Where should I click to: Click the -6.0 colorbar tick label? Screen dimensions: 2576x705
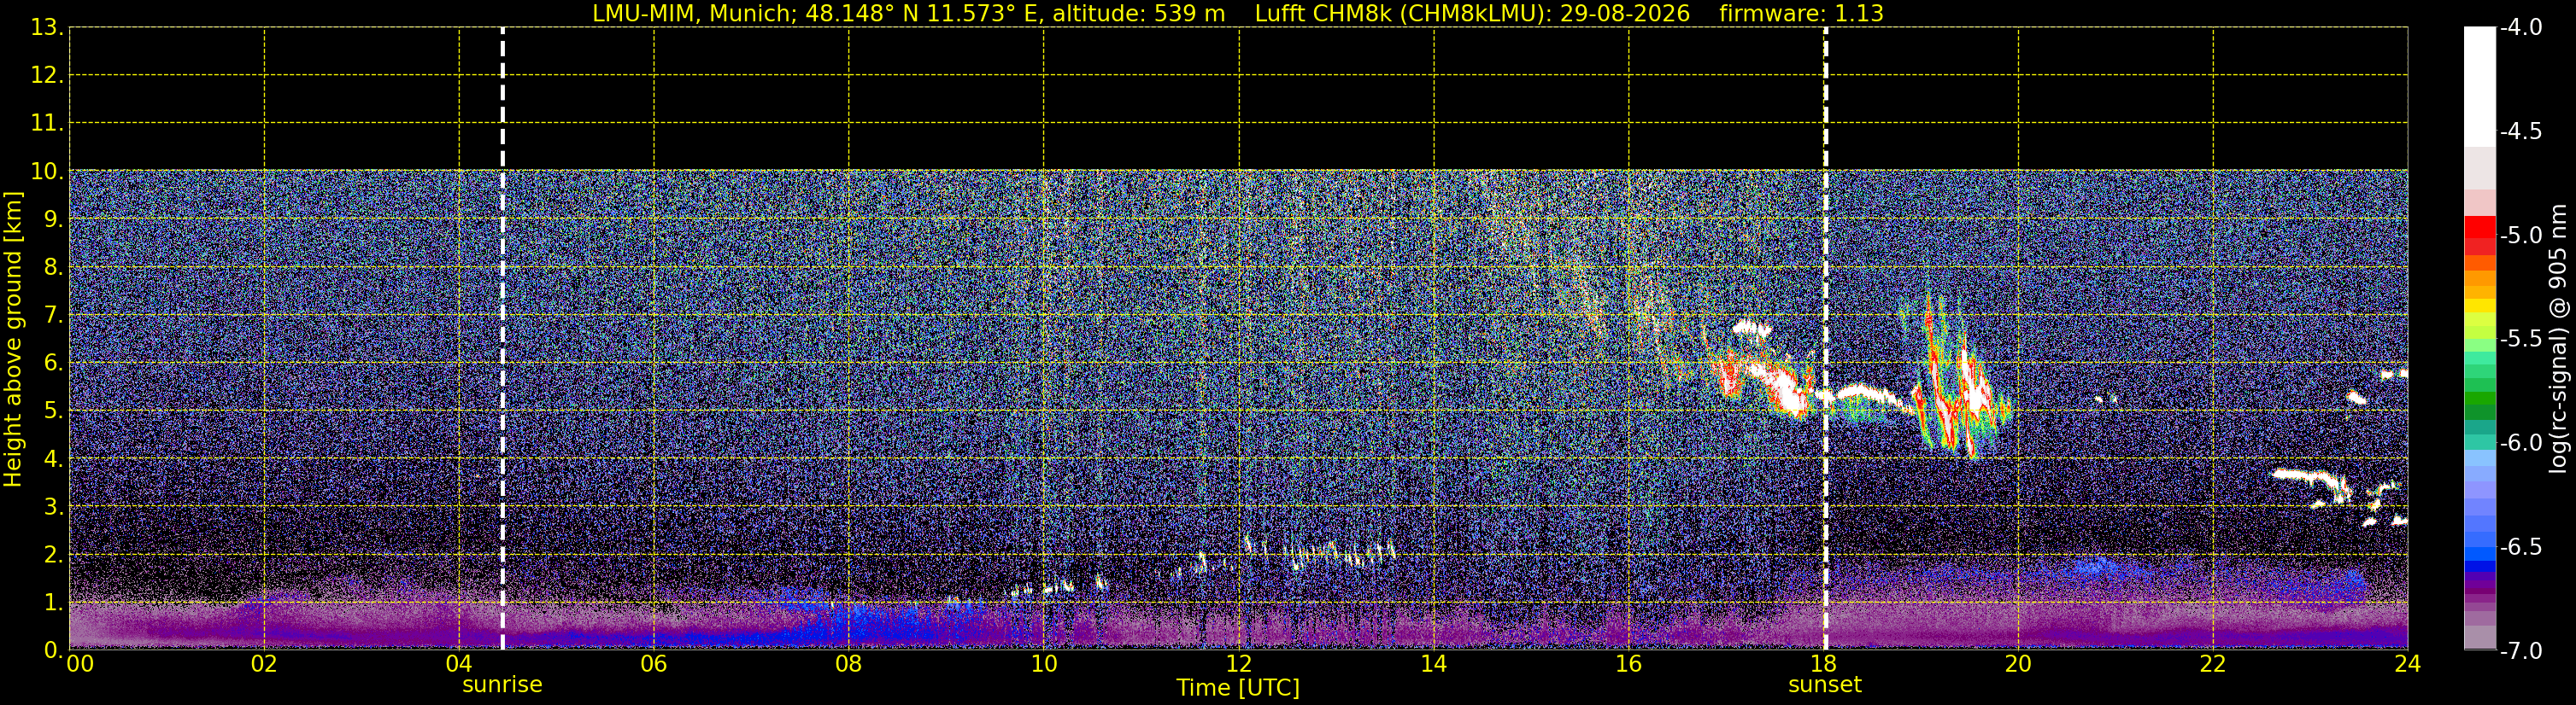pos(2520,442)
